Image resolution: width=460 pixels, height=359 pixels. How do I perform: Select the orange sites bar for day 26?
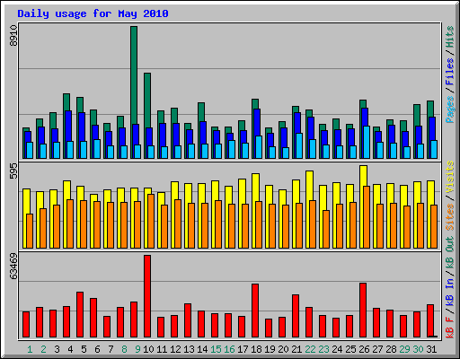point(367,217)
